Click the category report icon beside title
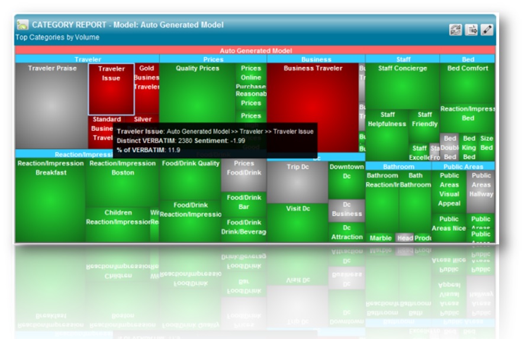Image resolution: width=524 pixels, height=339 pixels. click(x=22, y=25)
